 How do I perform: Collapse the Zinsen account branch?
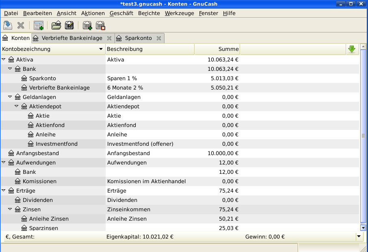(x=10, y=209)
